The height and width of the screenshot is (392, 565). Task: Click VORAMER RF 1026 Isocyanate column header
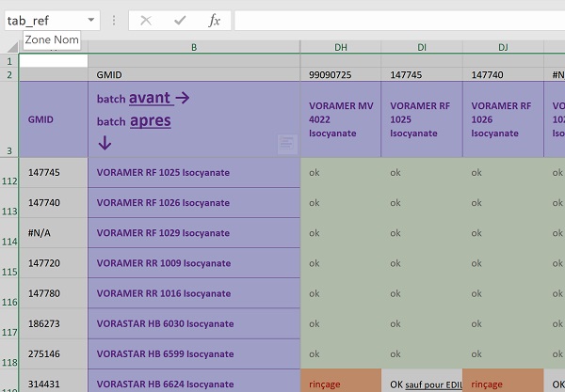[503, 119]
